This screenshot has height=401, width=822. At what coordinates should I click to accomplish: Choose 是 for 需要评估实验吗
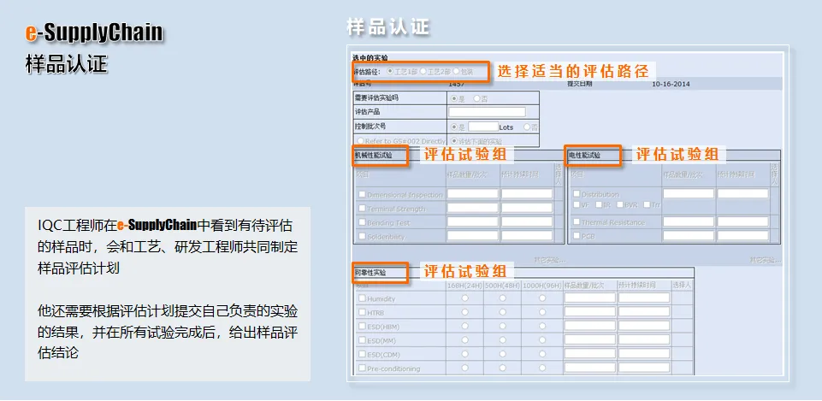(453, 98)
